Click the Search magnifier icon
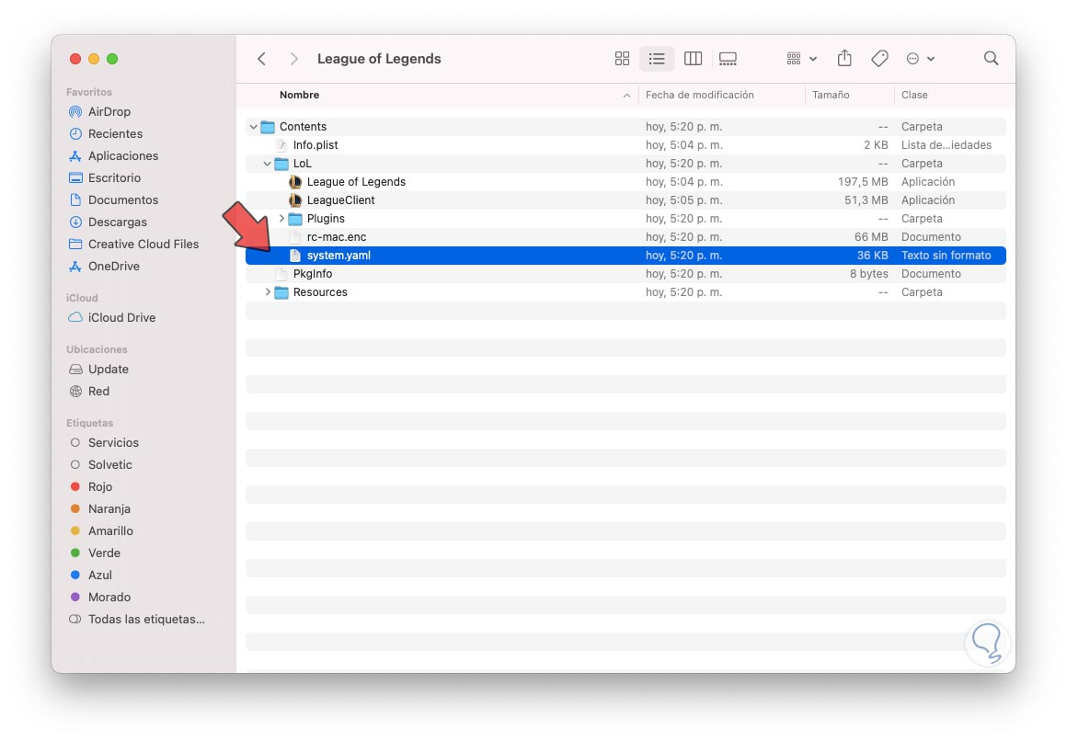This screenshot has height=741, width=1067. pos(991,59)
